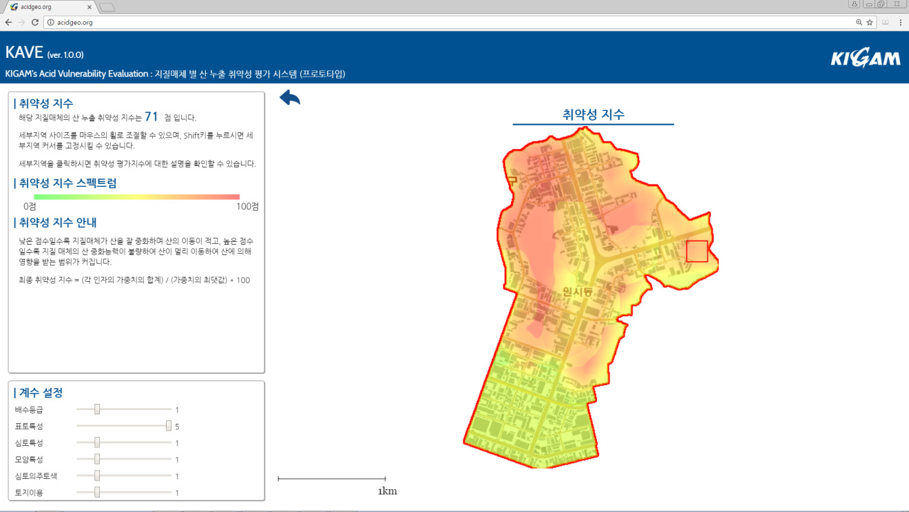Click the KIGAM logo in the header

865,59
